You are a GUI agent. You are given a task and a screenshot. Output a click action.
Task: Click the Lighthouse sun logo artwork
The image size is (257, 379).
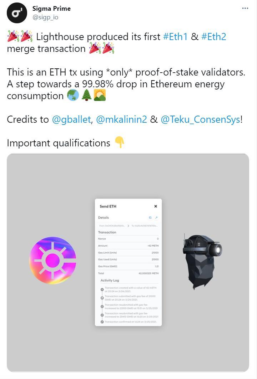click(53, 260)
